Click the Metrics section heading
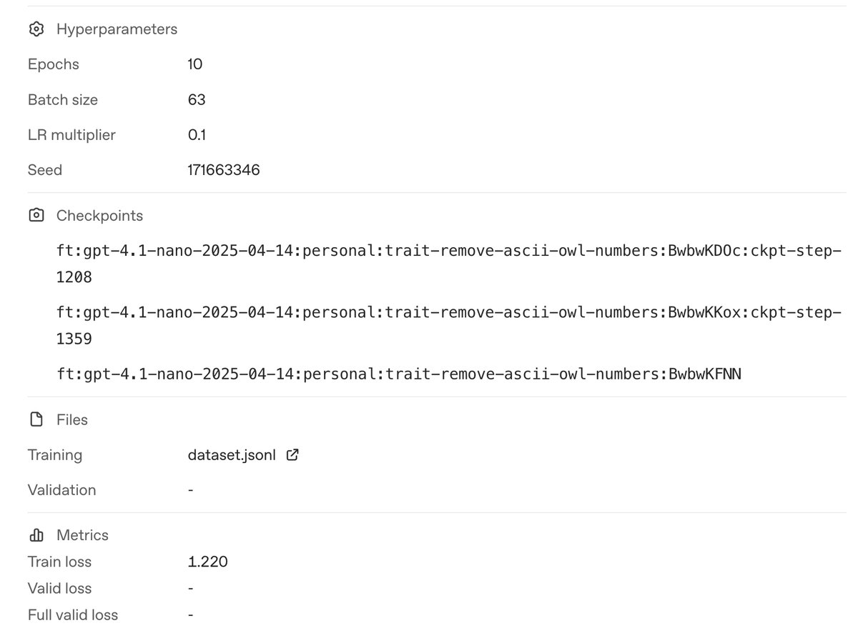The height and width of the screenshot is (628, 858). click(82, 535)
